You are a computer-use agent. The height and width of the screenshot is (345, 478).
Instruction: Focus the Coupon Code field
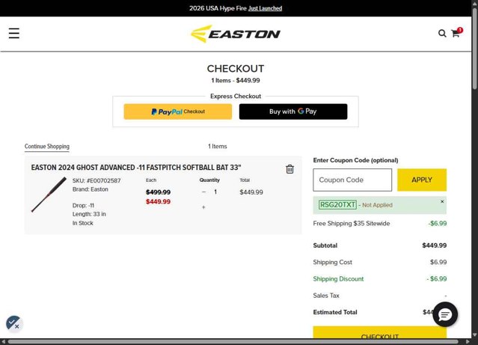352,180
